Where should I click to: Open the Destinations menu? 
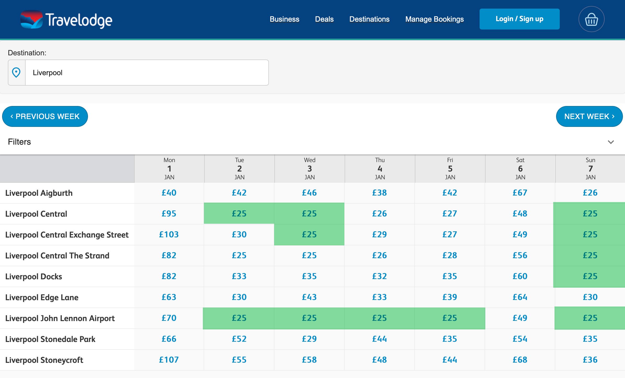coord(369,19)
